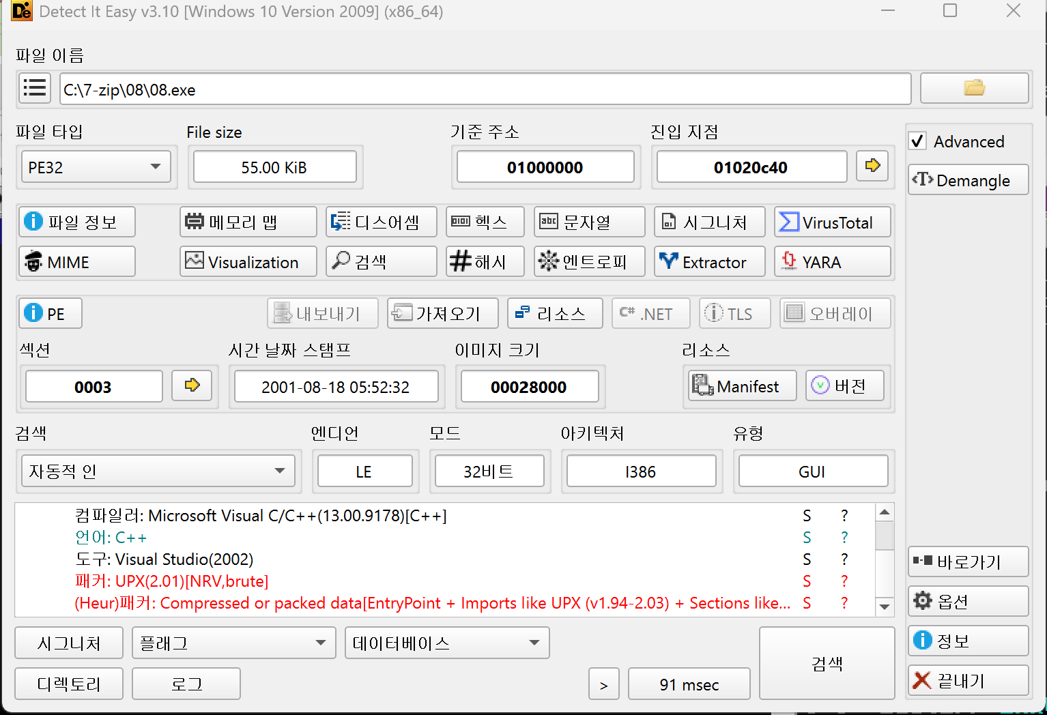The height and width of the screenshot is (715, 1047).
Task: Select (Heur)패커 compressed data result row
Action: pos(444,603)
